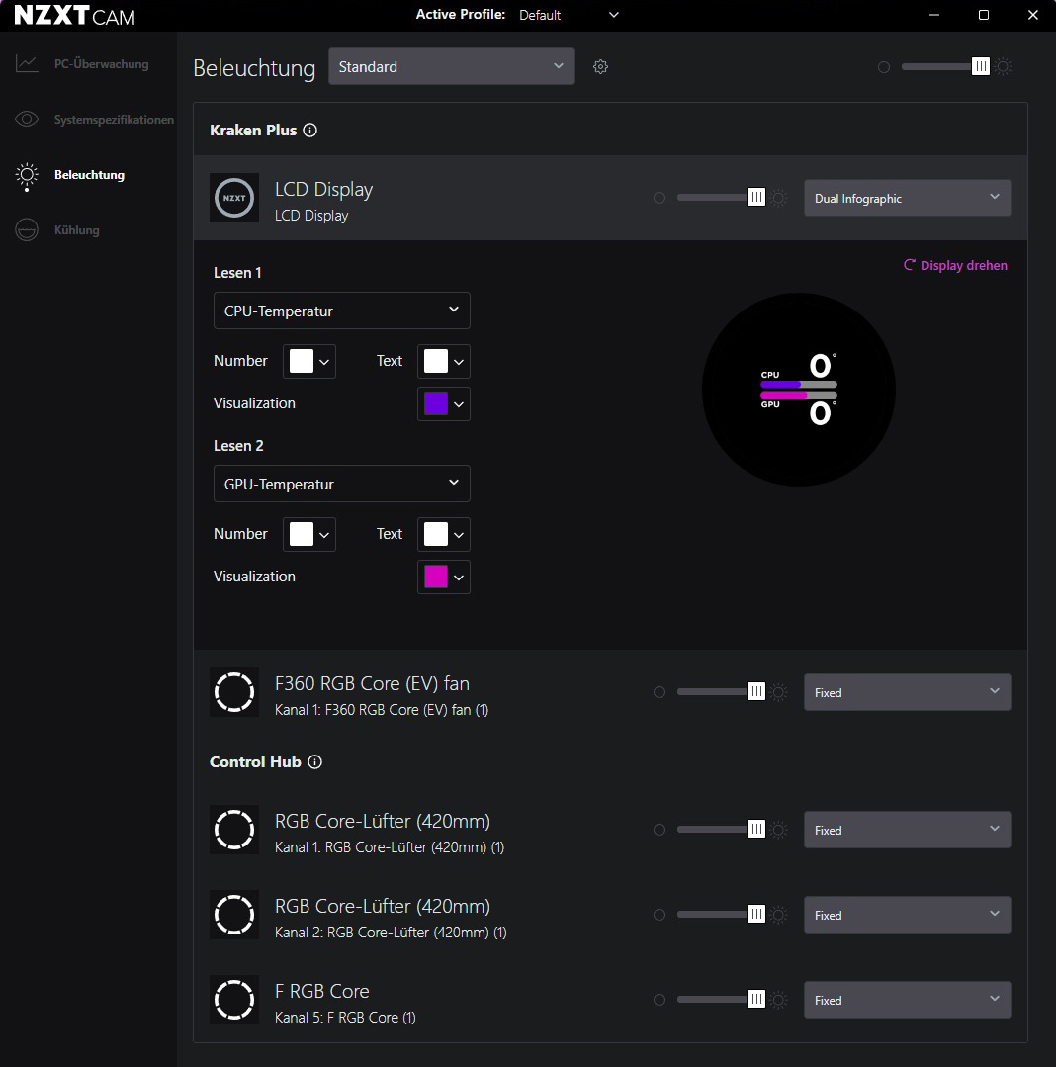
Task: Click the Kanal 1 RGB Core-Lüfter ring icon
Action: (x=234, y=830)
